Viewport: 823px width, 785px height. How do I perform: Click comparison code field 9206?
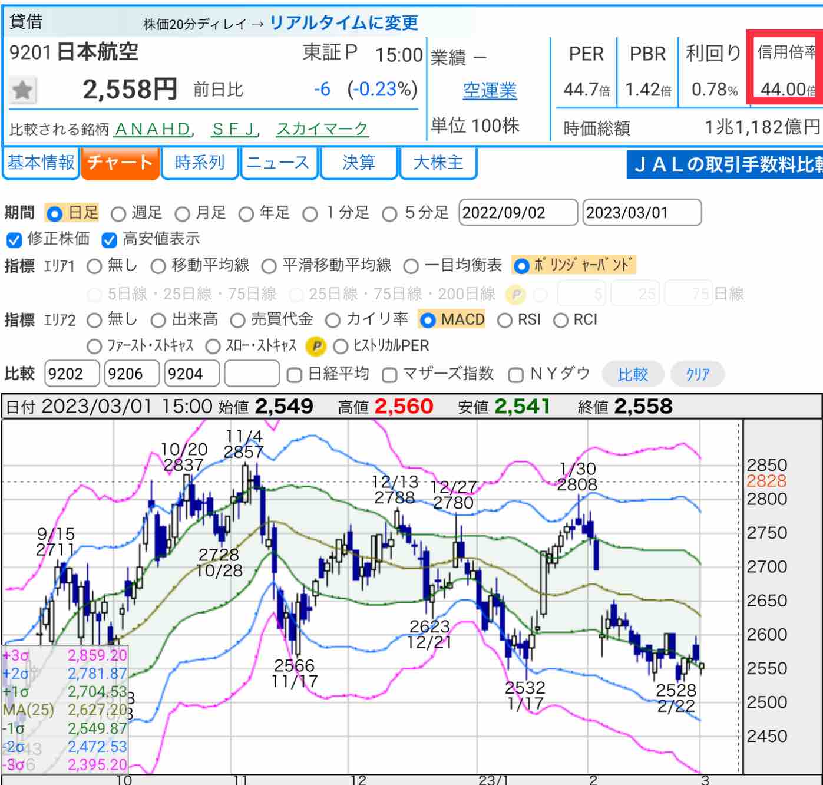click(x=131, y=374)
